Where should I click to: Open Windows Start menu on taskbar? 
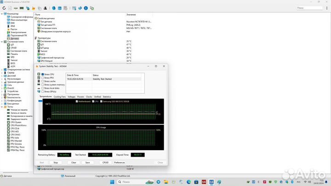[x=111, y=182]
